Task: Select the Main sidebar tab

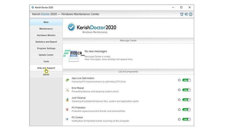Action: tap(46, 22)
